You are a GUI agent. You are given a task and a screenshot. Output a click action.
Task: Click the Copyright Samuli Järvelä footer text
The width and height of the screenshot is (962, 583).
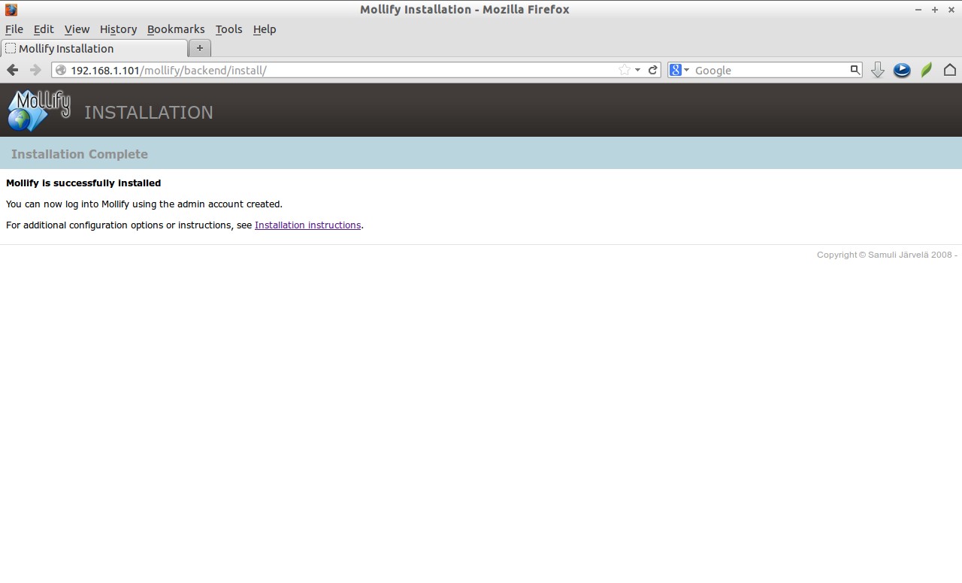[887, 255]
